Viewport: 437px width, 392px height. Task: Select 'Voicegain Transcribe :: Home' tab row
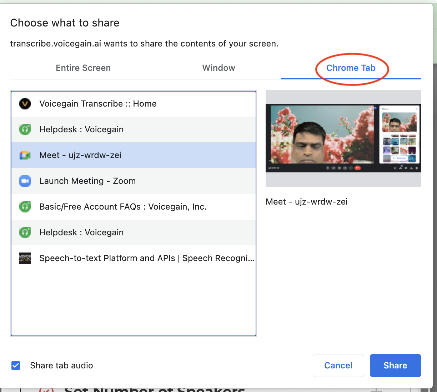[134, 104]
